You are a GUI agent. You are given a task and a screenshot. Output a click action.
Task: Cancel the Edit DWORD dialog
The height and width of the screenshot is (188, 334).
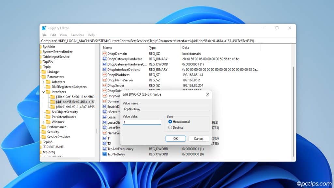[199, 138]
